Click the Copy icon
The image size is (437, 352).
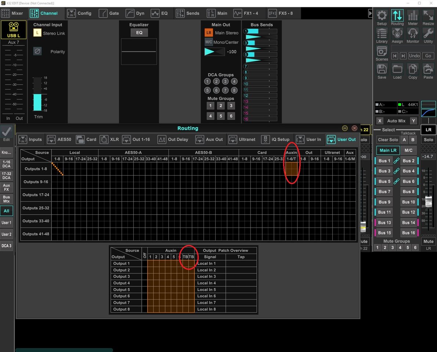coord(413,69)
